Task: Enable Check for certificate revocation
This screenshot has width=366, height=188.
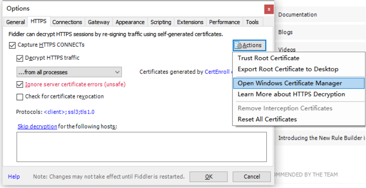Action: pyautogui.click(x=20, y=97)
